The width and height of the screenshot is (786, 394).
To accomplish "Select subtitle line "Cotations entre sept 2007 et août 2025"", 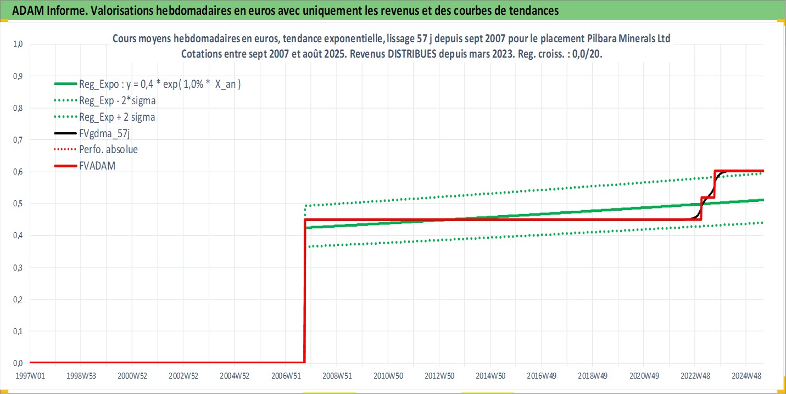I will pos(392,54).
